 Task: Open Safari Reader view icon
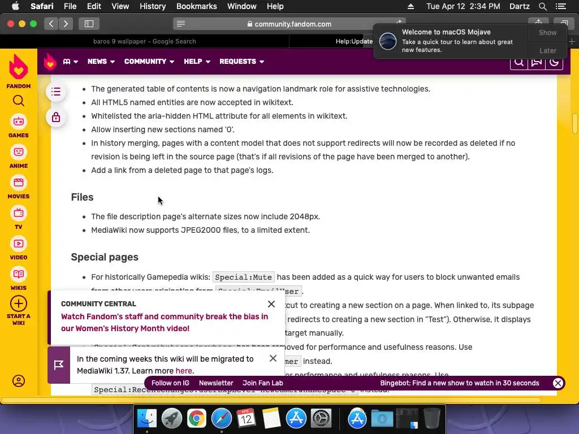tap(181, 24)
